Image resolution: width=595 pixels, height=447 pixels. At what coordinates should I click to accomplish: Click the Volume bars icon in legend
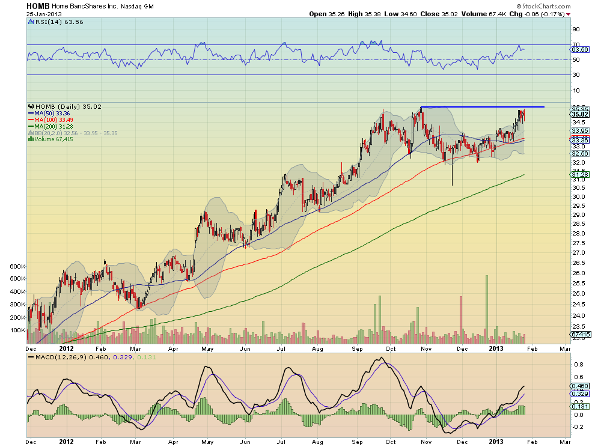(x=29, y=139)
